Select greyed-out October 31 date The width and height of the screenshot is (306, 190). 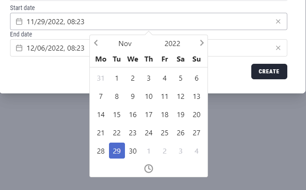[101, 78]
